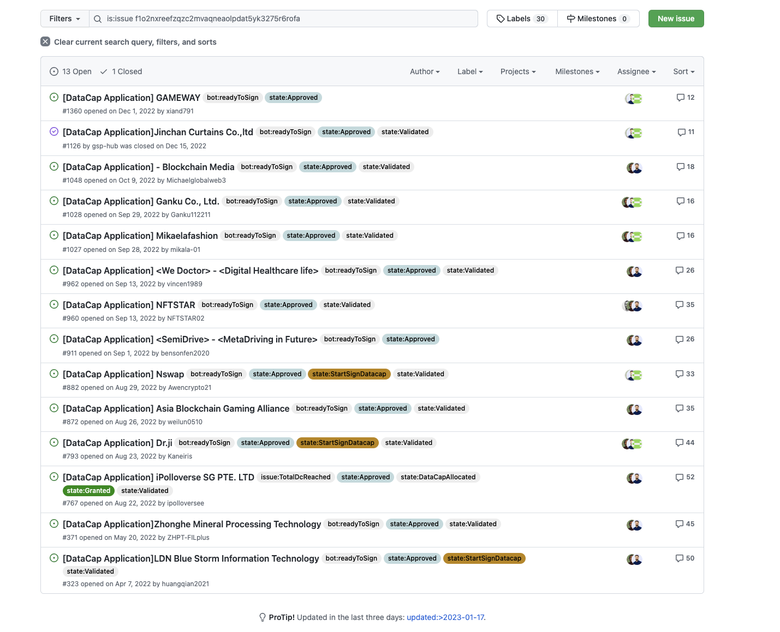
Task: Click inside the issue search field
Action: 284,19
